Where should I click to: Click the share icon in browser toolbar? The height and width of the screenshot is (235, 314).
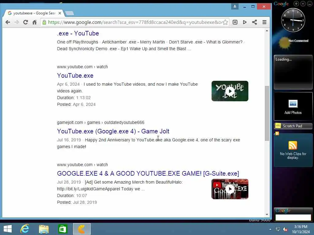255,22
